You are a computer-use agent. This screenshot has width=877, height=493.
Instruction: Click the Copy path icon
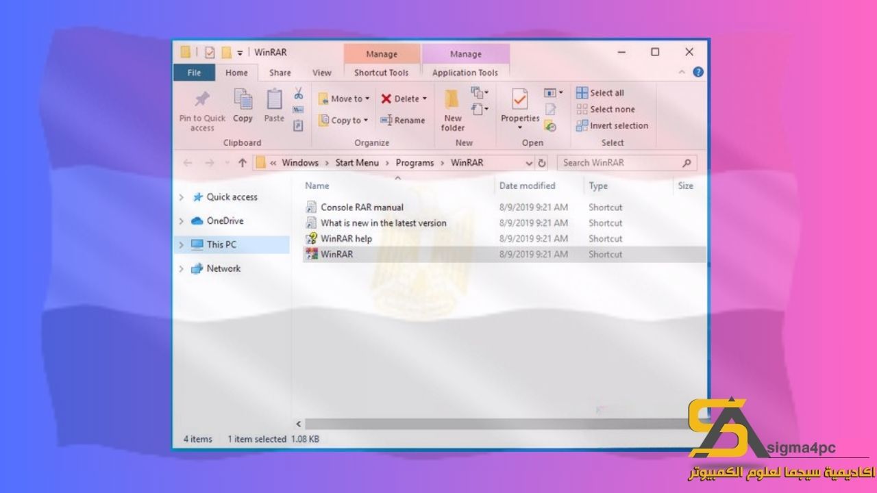point(298,110)
